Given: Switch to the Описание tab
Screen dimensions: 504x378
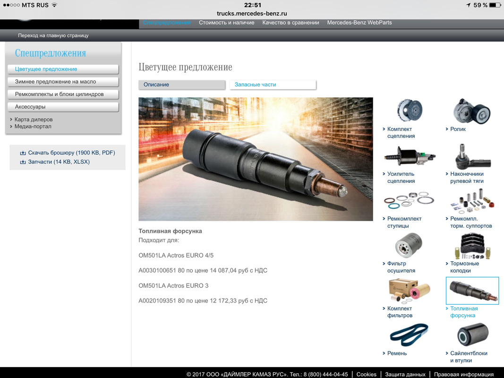Looking at the screenshot, I should click(182, 85).
